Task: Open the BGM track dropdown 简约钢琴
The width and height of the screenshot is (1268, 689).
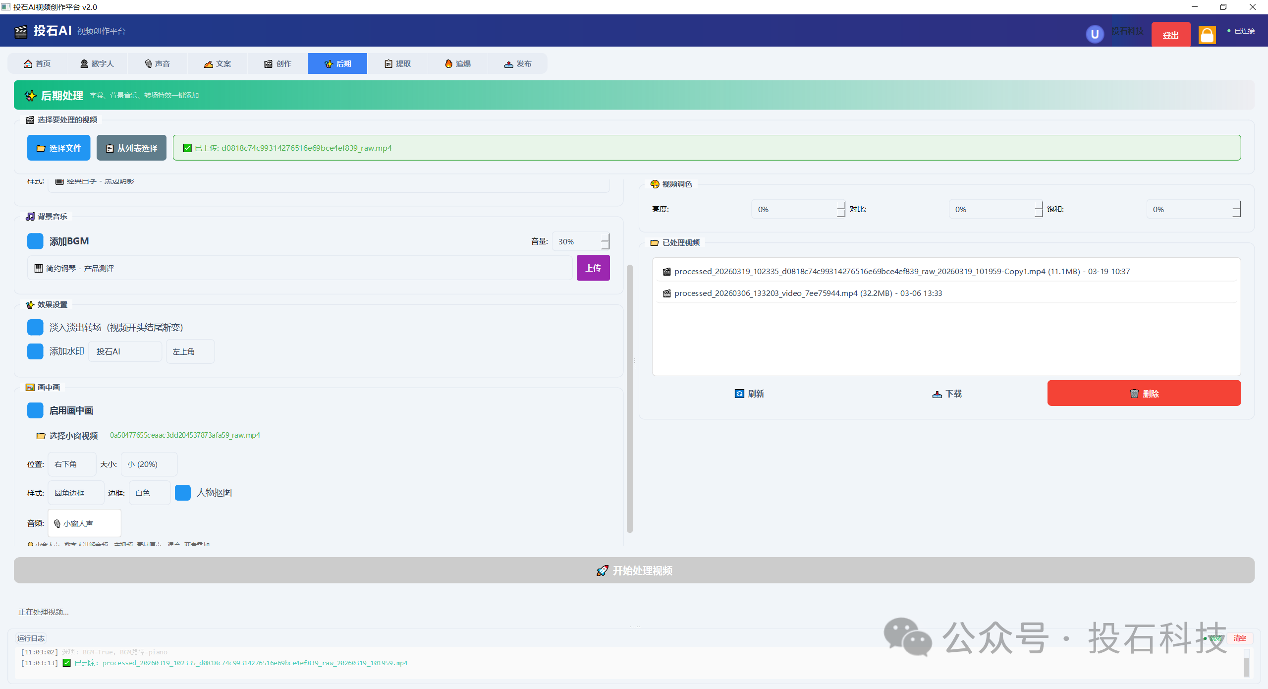Action: click(x=299, y=268)
